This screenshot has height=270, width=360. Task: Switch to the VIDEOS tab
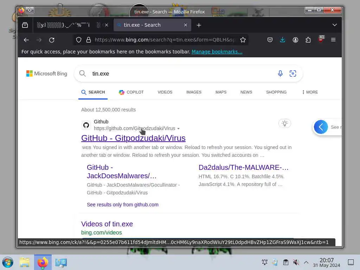(x=165, y=92)
